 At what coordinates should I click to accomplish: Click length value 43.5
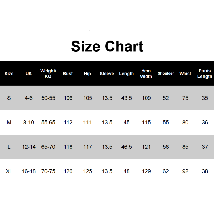click(127, 98)
